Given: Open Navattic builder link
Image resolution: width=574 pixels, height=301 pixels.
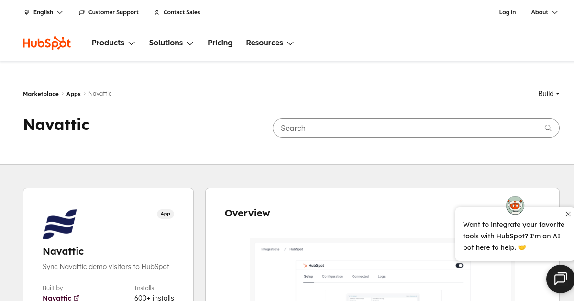Looking at the screenshot, I should pyautogui.click(x=61, y=298).
